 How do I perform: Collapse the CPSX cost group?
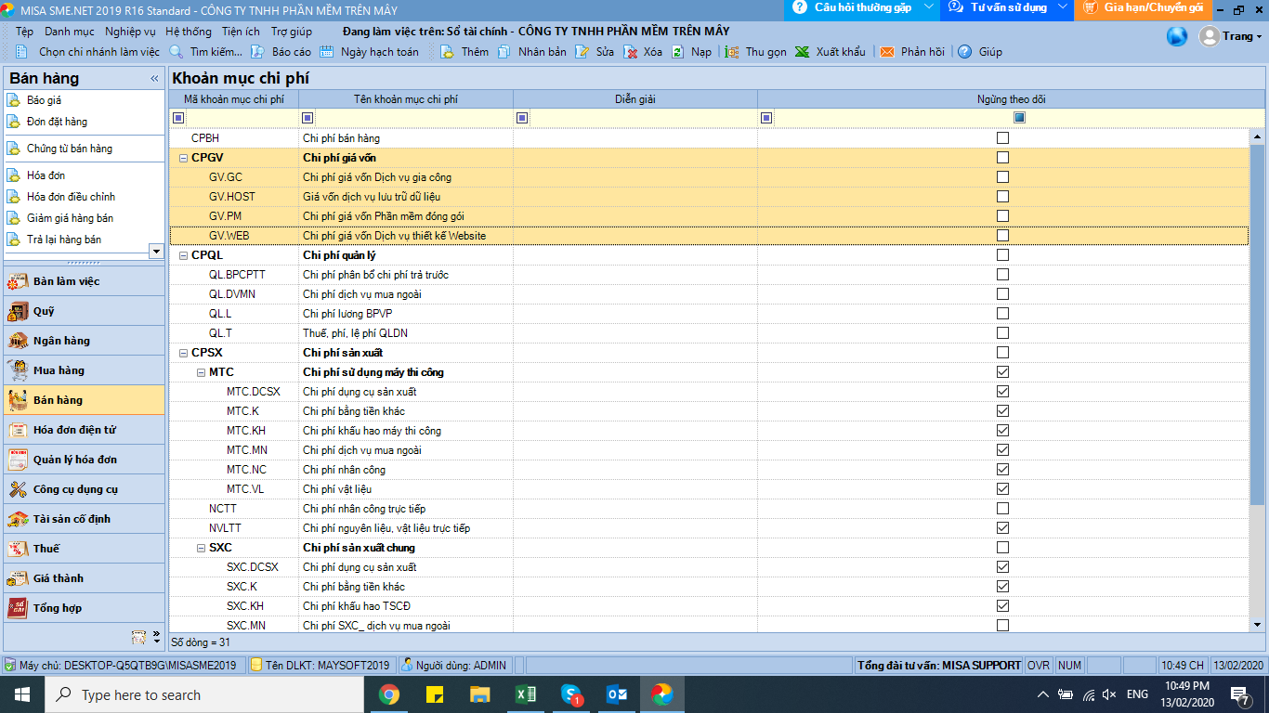pos(183,353)
